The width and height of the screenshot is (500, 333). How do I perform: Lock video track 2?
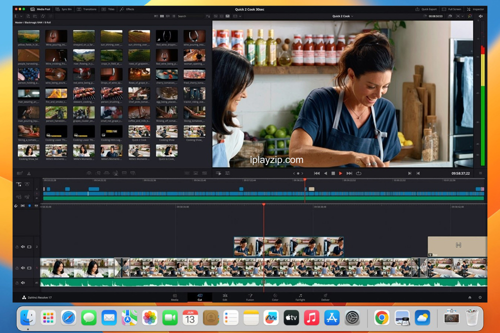click(x=17, y=247)
